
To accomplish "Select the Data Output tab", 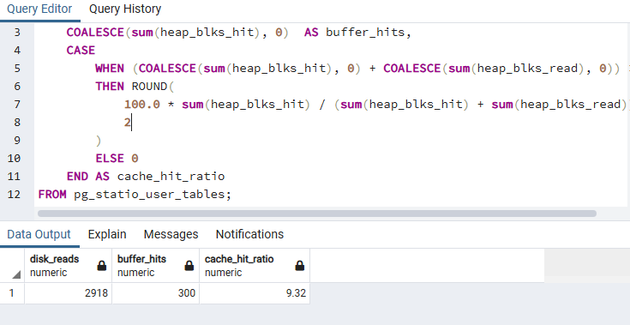I will click(x=39, y=234).
